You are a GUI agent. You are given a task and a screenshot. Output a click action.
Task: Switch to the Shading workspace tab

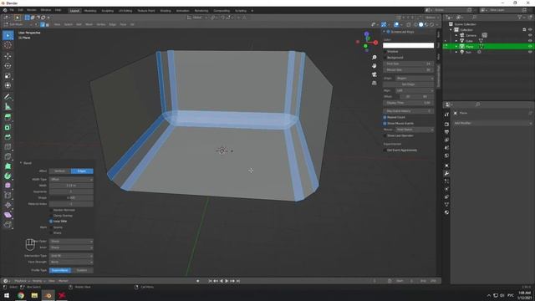click(166, 11)
